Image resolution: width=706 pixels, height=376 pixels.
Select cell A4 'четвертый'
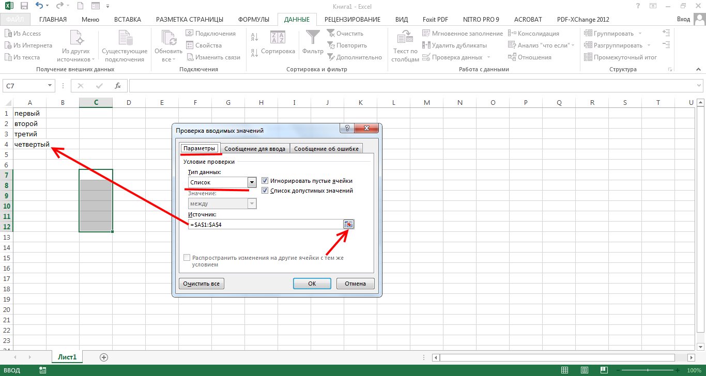pyautogui.click(x=29, y=144)
